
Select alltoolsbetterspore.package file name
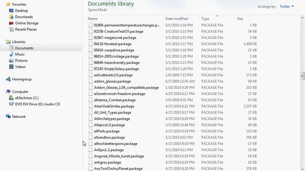pyautogui.click(x=115, y=143)
